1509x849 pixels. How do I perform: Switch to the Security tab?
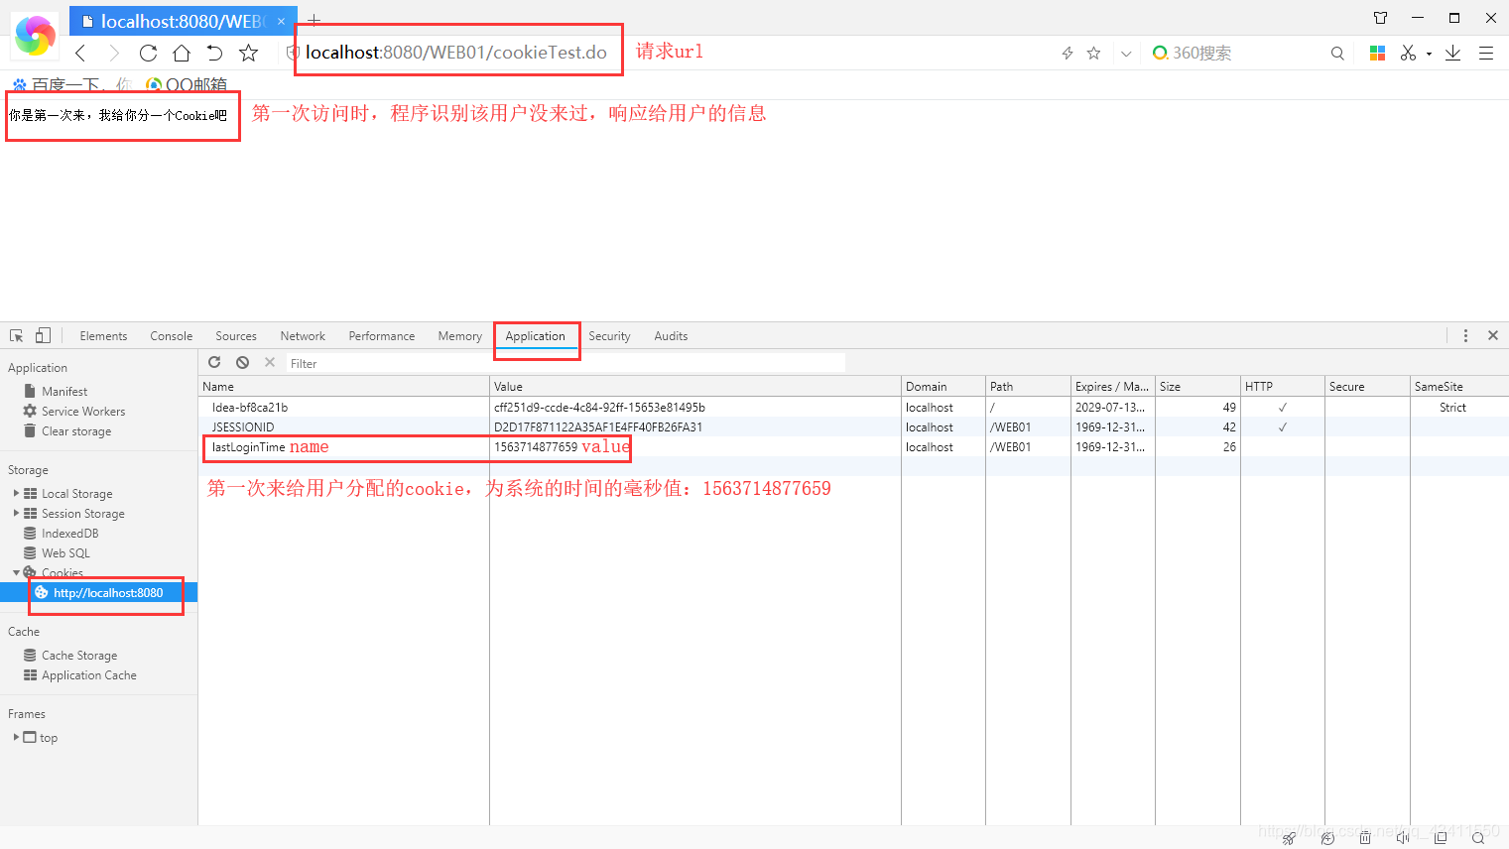coord(609,336)
